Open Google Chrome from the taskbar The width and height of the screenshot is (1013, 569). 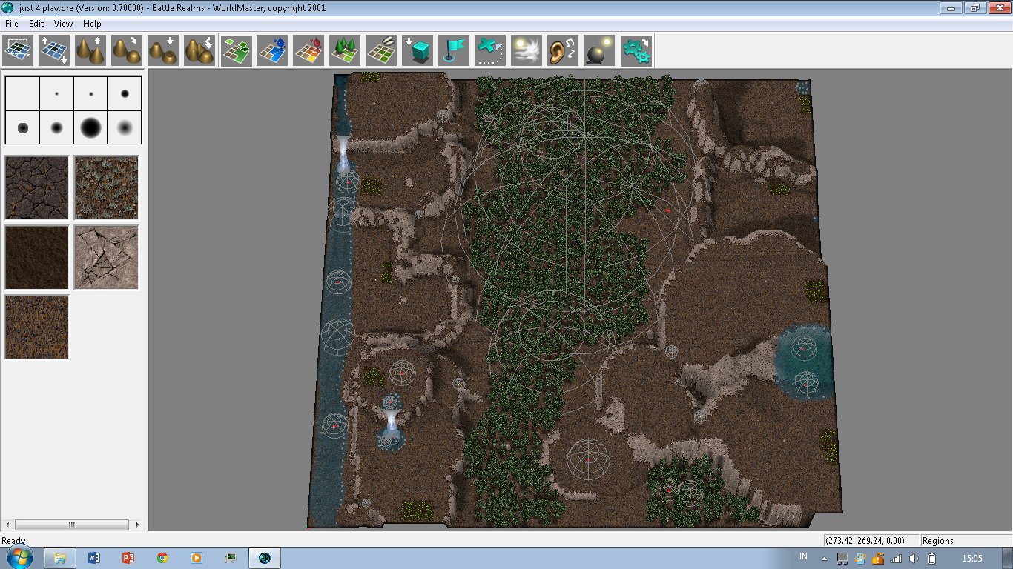[162, 558]
